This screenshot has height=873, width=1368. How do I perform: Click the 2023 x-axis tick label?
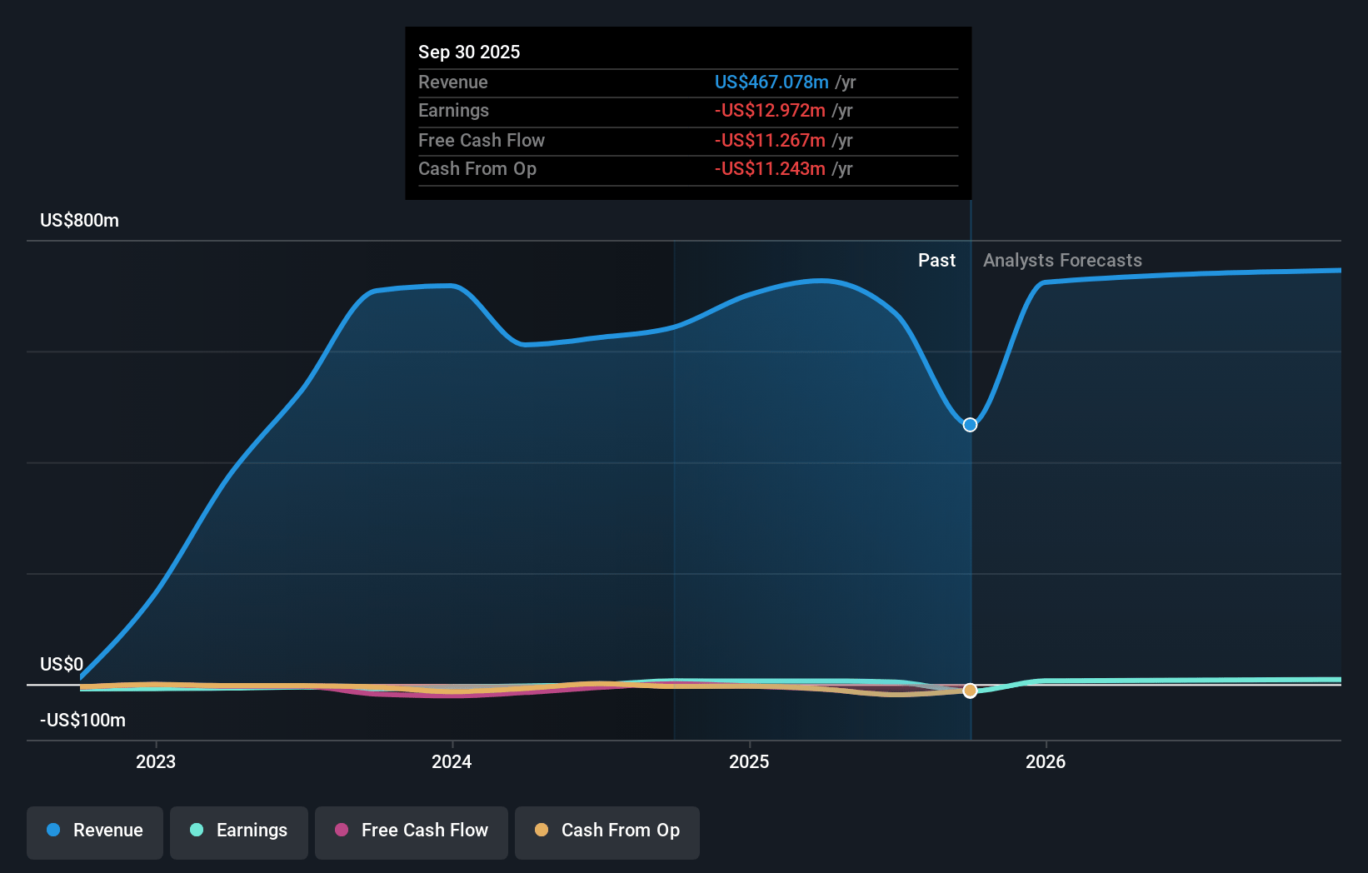[156, 761]
